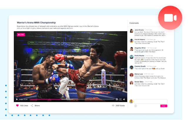The width and height of the screenshot is (189, 120).
Task: Click the comment input field
Action: click(x=150, y=101)
